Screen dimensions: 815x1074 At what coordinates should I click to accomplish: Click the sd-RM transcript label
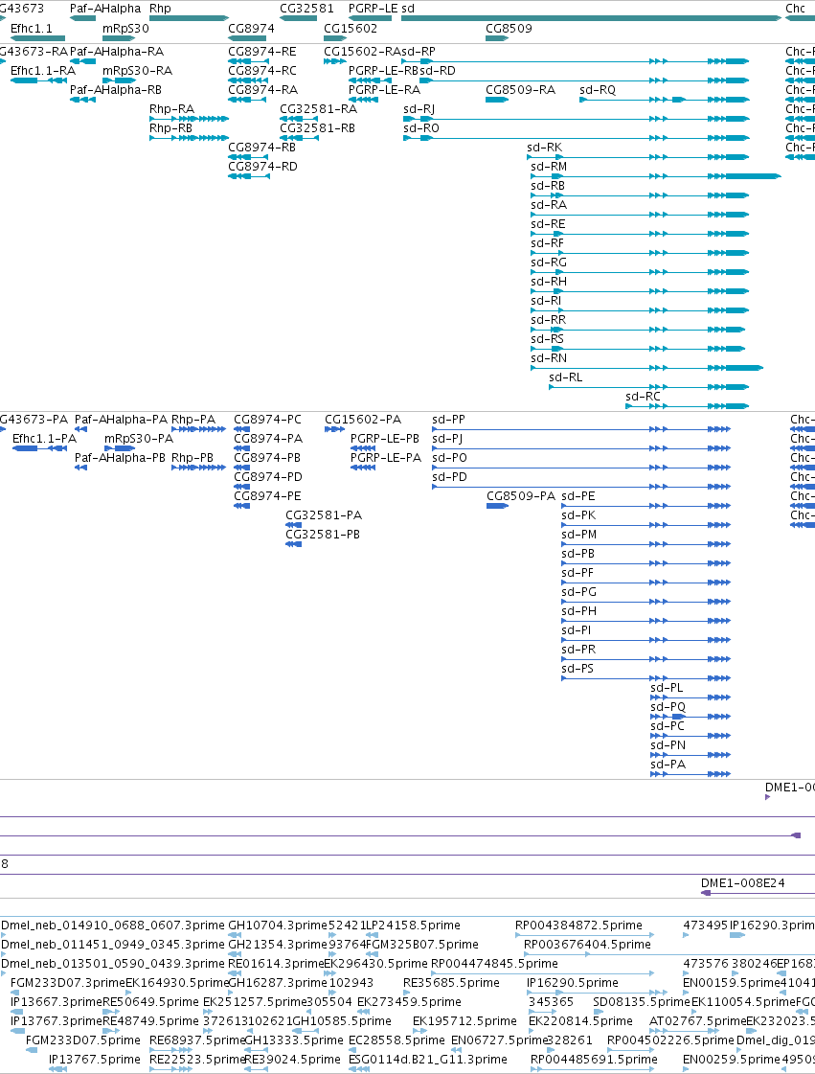pyautogui.click(x=550, y=167)
